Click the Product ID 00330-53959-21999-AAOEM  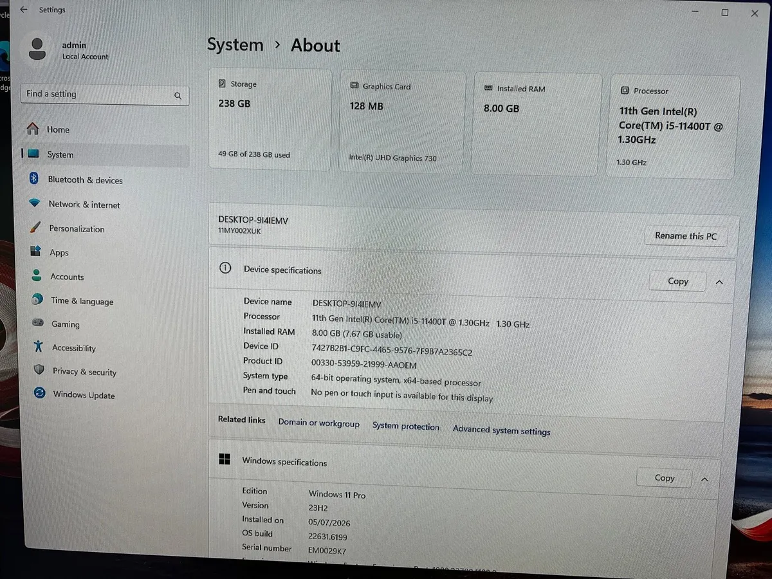pyautogui.click(x=363, y=365)
